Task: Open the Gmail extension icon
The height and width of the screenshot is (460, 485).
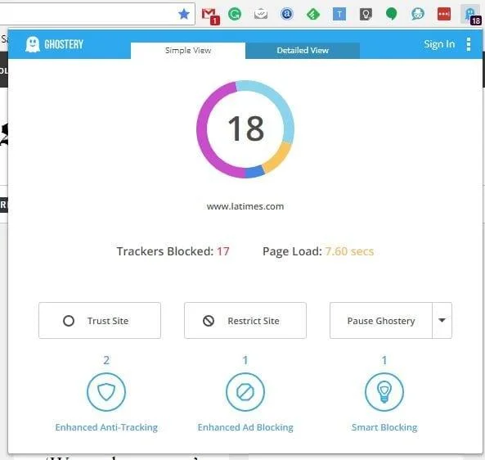Action: pos(210,16)
